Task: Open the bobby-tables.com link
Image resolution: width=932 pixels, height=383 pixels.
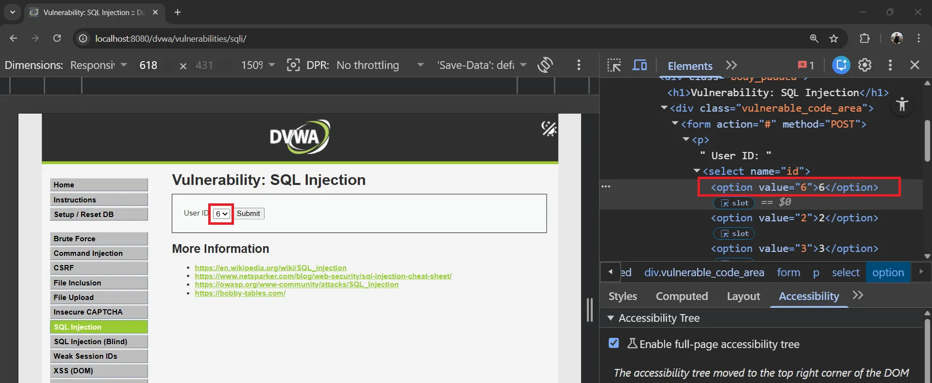Action: pyautogui.click(x=240, y=293)
